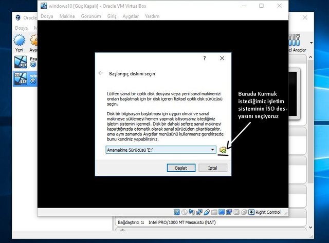Click the scroll down arrow in Manager details

(x=310, y=228)
